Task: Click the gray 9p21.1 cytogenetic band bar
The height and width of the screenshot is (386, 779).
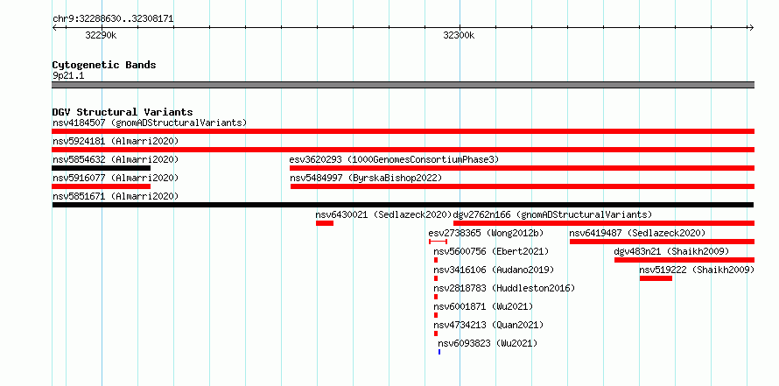Action: pyautogui.click(x=403, y=85)
